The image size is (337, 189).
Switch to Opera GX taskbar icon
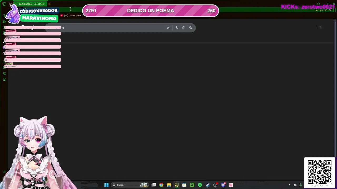pyautogui.click(x=177, y=185)
